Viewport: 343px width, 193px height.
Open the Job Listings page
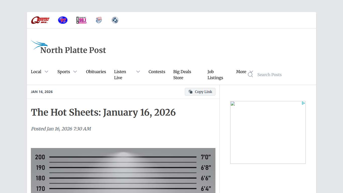[215, 75]
